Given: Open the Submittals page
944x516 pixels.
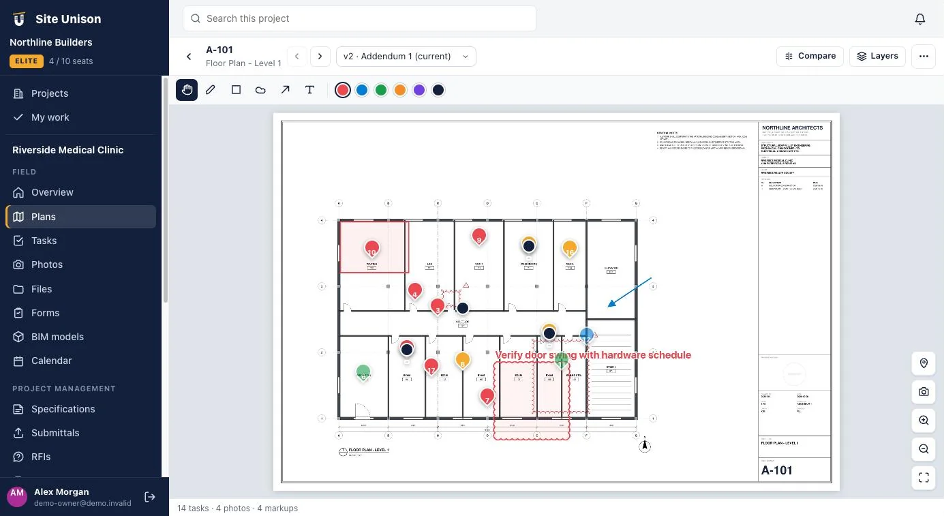Looking at the screenshot, I should coord(80,433).
